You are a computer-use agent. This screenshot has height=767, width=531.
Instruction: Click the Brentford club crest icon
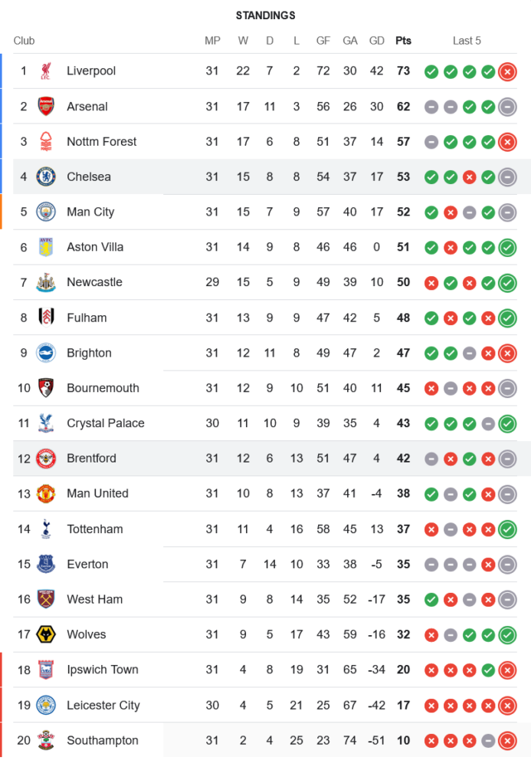tap(46, 459)
